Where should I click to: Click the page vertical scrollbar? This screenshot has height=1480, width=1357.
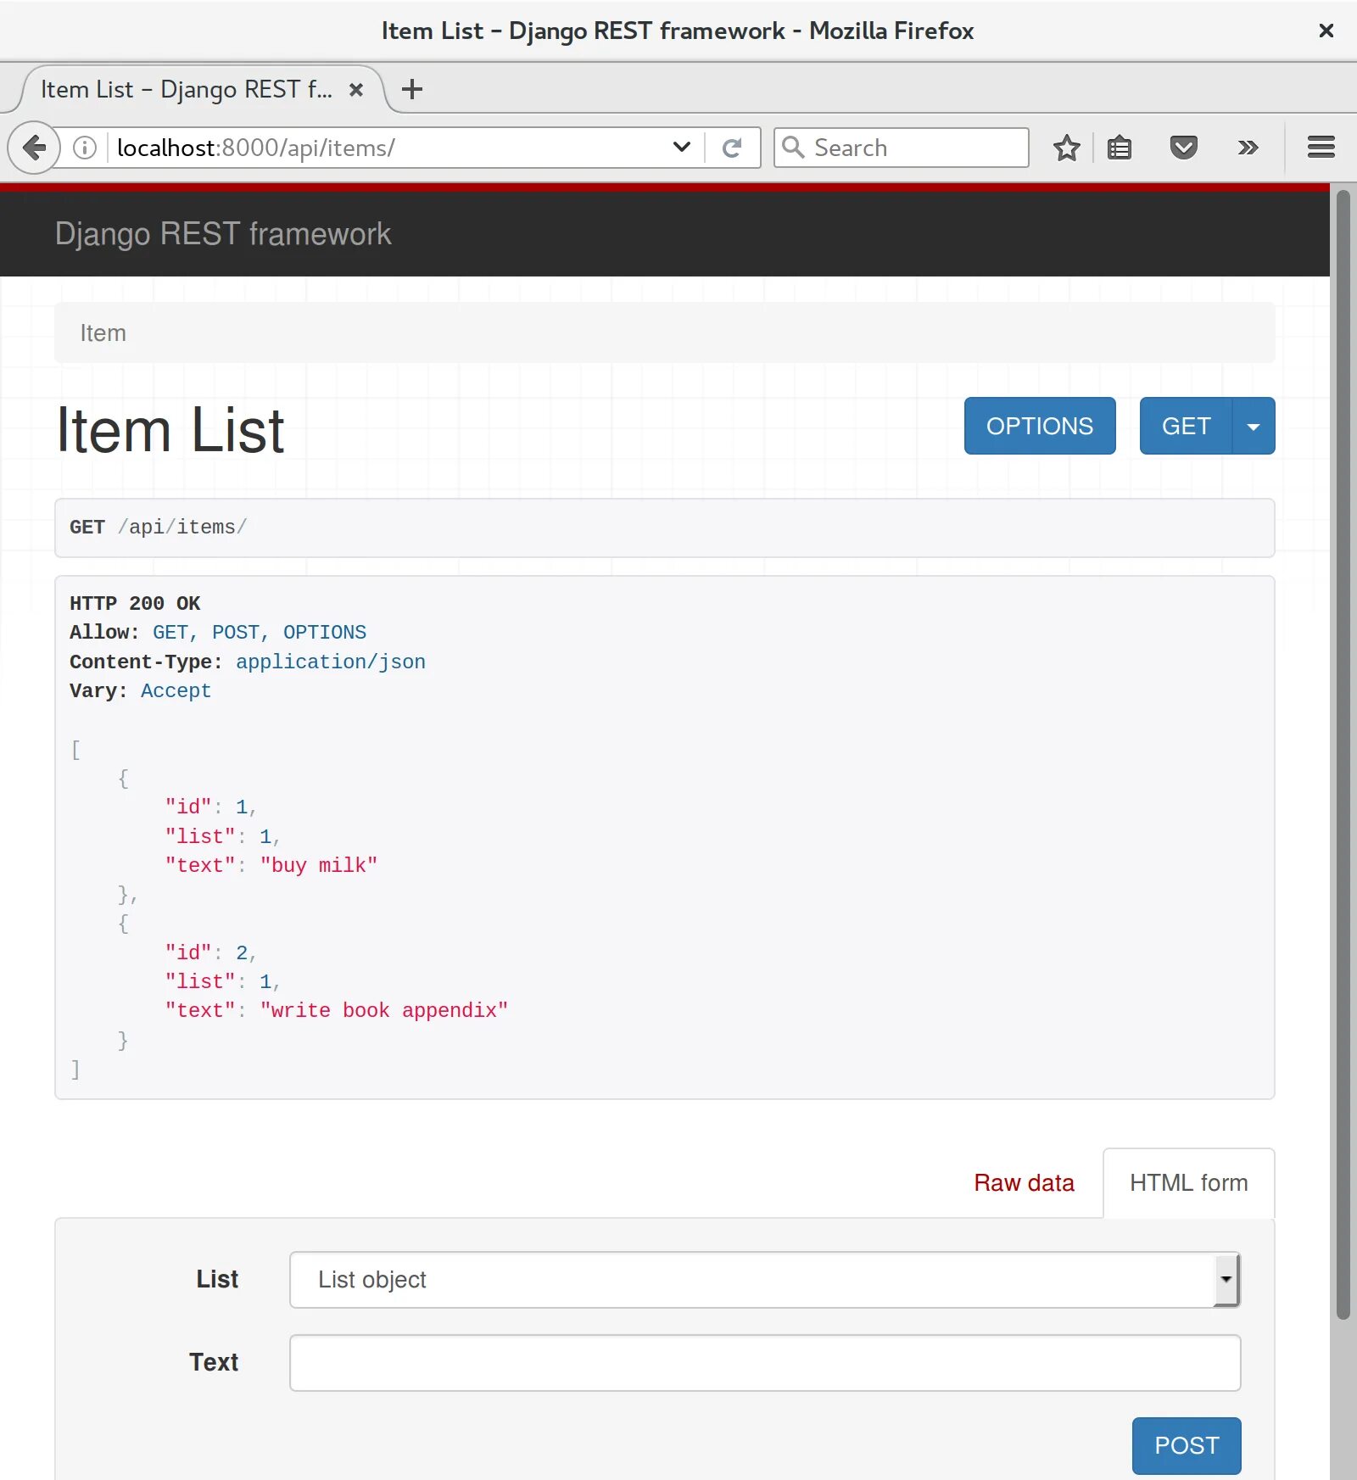[x=1343, y=755]
